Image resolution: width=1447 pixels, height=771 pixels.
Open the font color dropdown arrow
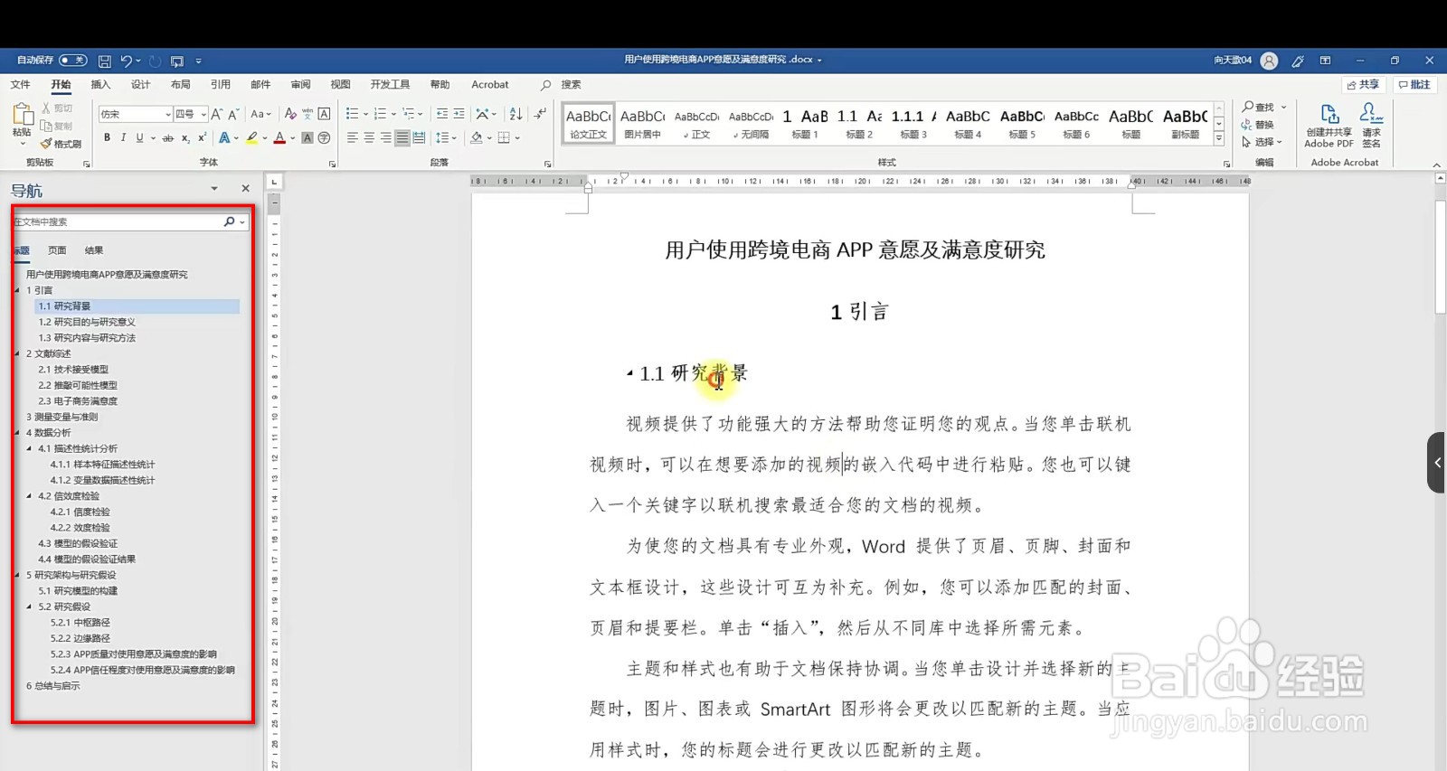293,138
